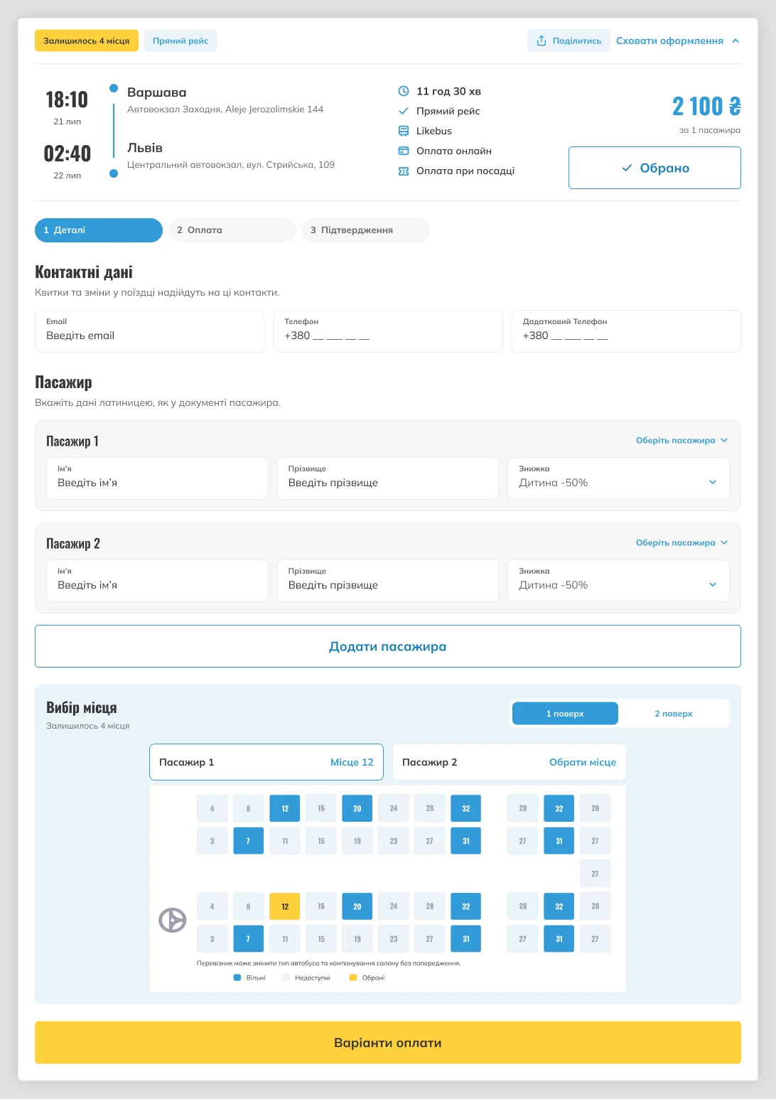Image resolution: width=776 pixels, height=1099 pixels.
Task: Click Додати пасажира button
Action: pos(388,646)
